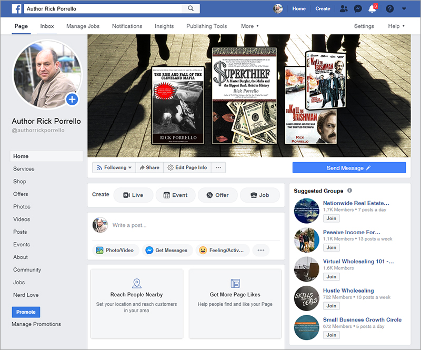
Task: Click the Write a post field
Action: (195, 225)
